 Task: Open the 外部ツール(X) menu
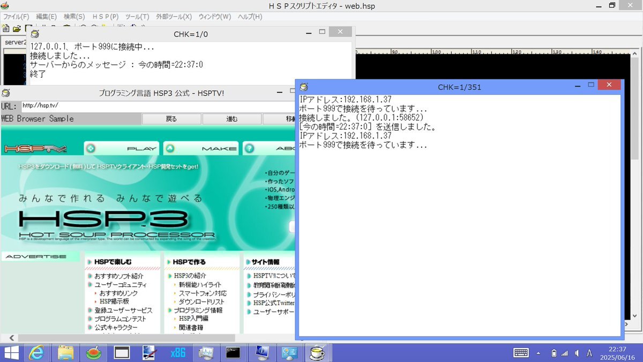pos(174,17)
